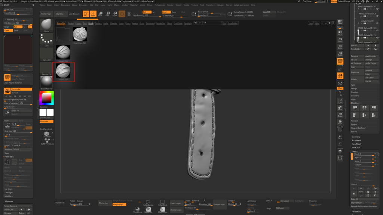Open the BasicMaterial selector
The width and height of the screenshot is (383, 215).
pyautogui.click(x=46, y=82)
